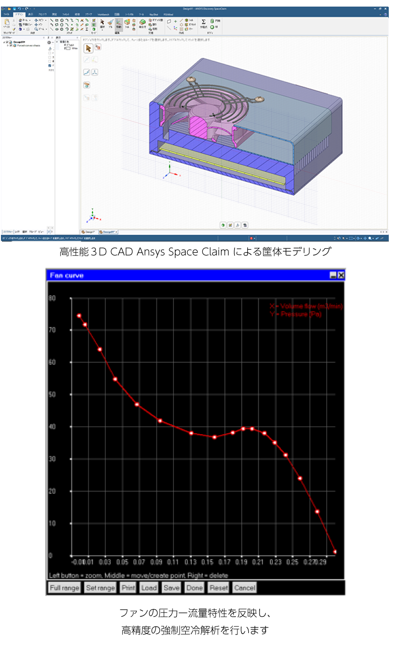Click the Equation sigma icon in ribbon

204,22
